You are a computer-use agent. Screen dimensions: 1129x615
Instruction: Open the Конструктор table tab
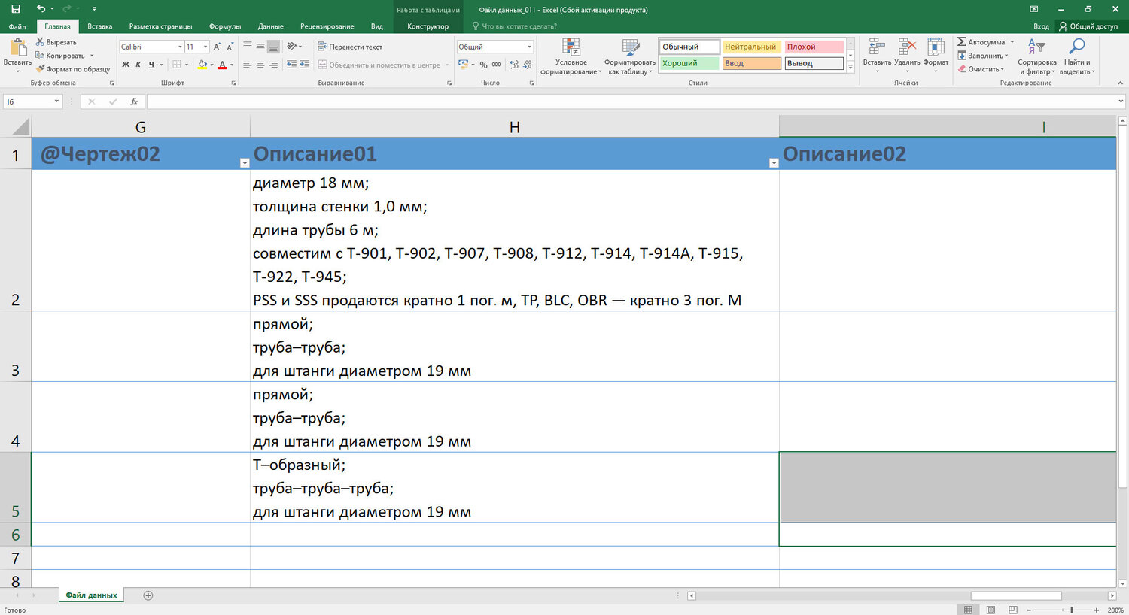[x=428, y=26]
